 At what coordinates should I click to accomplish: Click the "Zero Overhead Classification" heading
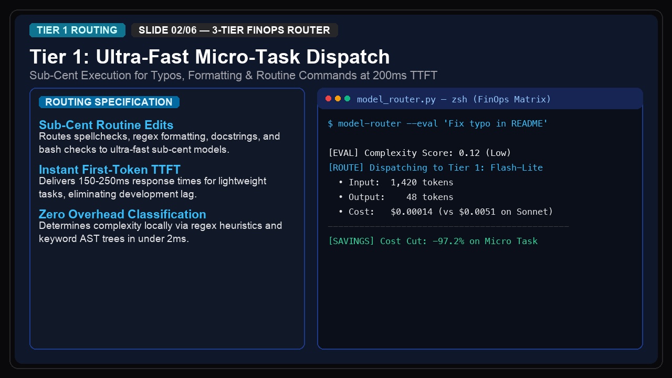[x=122, y=214]
